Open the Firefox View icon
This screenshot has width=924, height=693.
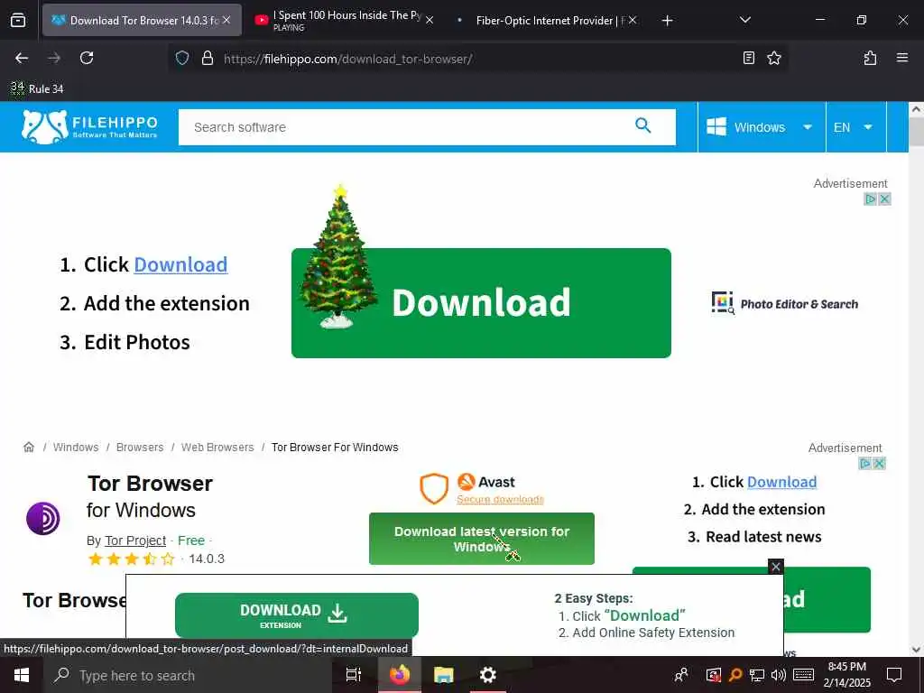click(18, 20)
